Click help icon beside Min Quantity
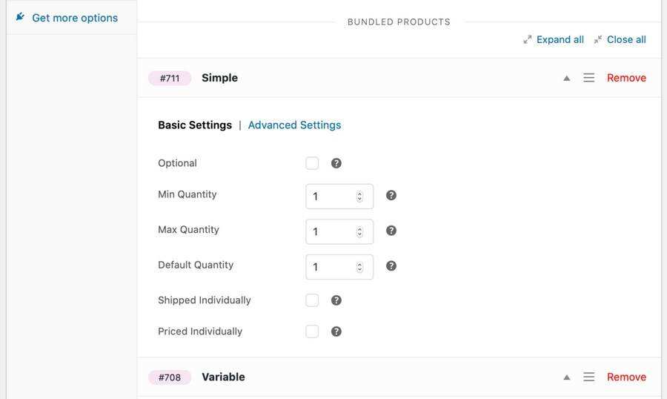The width and height of the screenshot is (667, 399). pyautogui.click(x=391, y=195)
